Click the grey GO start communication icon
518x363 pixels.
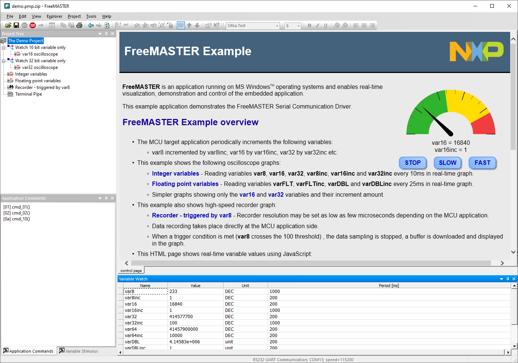coord(24,26)
